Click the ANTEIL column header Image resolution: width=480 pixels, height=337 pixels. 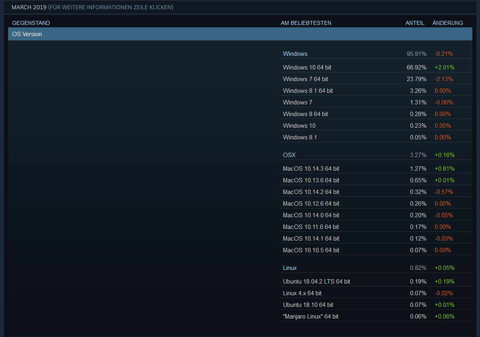coord(415,23)
